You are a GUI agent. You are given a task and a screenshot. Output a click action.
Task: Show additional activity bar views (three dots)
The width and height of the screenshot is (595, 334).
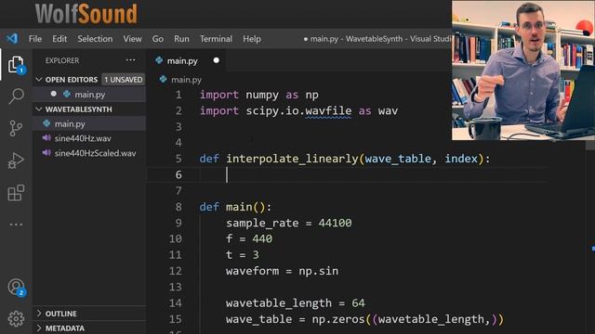click(x=16, y=225)
